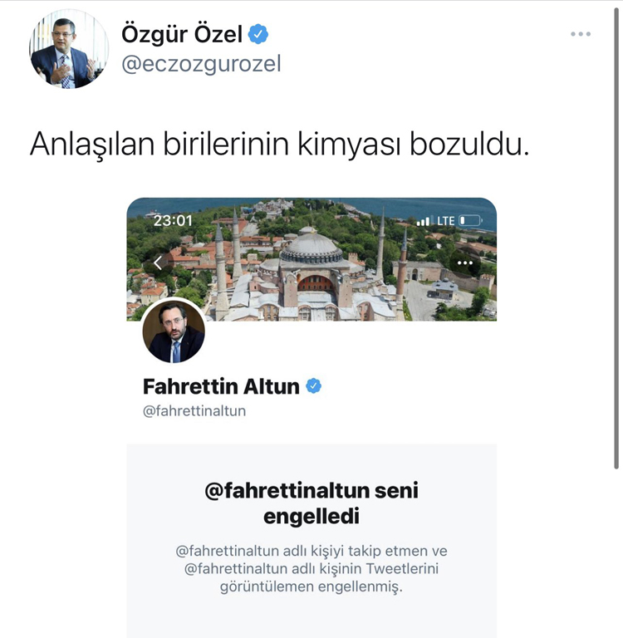
Task: Click the signal strength bars icon
Action: pos(423,221)
